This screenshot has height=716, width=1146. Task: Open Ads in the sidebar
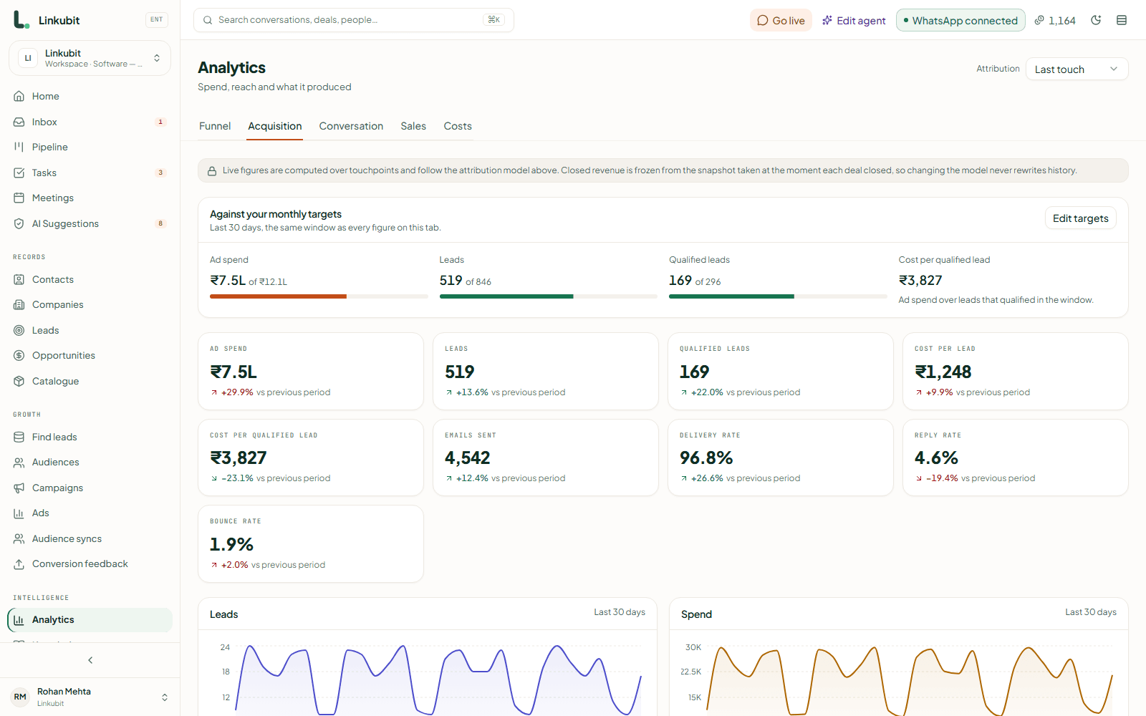tap(90, 513)
